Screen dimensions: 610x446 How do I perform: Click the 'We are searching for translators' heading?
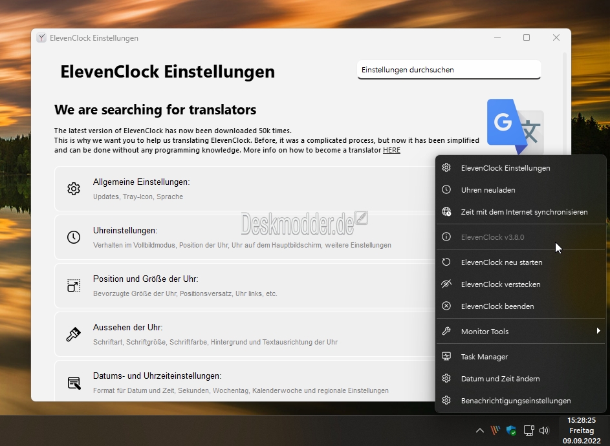pyautogui.click(x=155, y=110)
